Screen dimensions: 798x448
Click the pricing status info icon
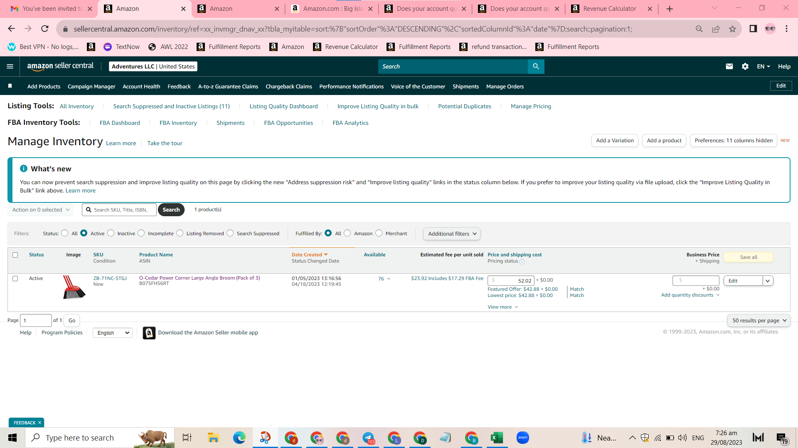pos(522,262)
